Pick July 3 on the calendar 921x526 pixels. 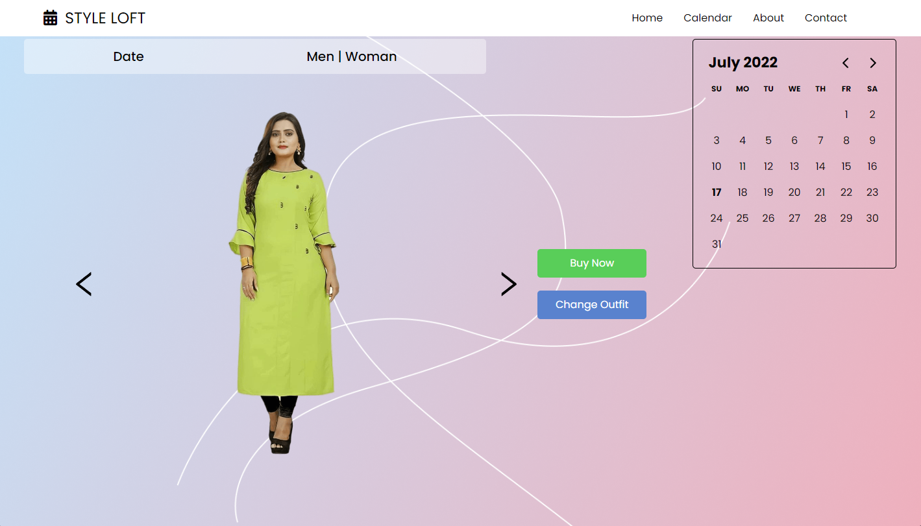pos(717,141)
